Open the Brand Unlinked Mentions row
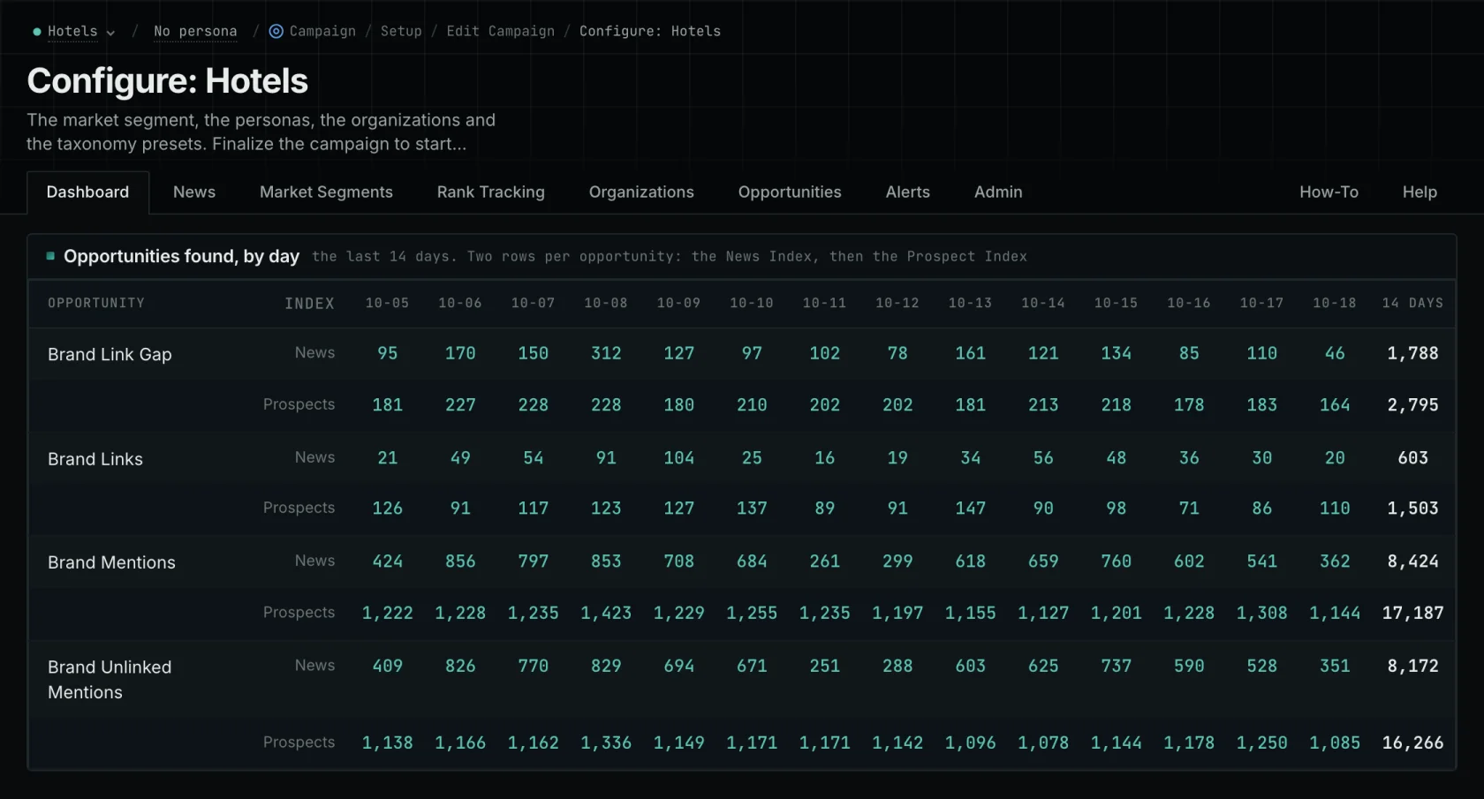1484x799 pixels. click(110, 680)
